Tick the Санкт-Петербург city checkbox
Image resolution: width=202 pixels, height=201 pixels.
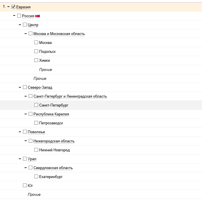pyautogui.click(x=36, y=105)
